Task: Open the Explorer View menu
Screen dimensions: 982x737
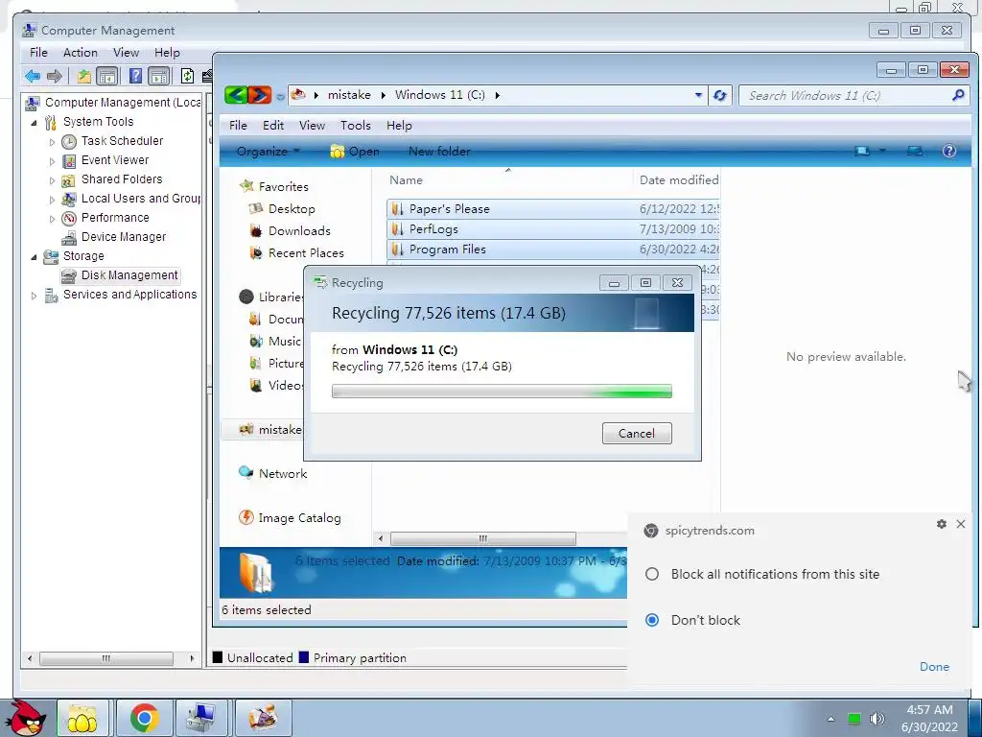Action: (312, 126)
